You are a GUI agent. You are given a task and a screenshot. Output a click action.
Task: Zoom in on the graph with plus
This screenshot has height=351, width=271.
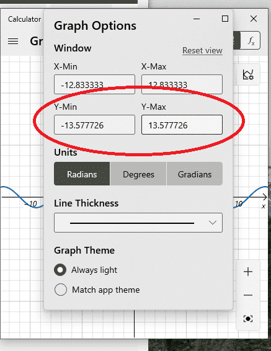click(x=248, y=272)
